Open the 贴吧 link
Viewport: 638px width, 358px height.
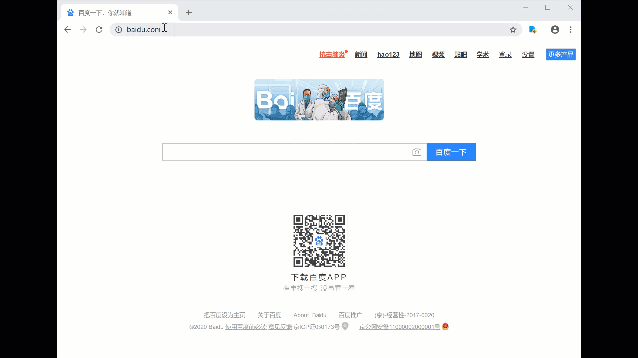click(461, 55)
